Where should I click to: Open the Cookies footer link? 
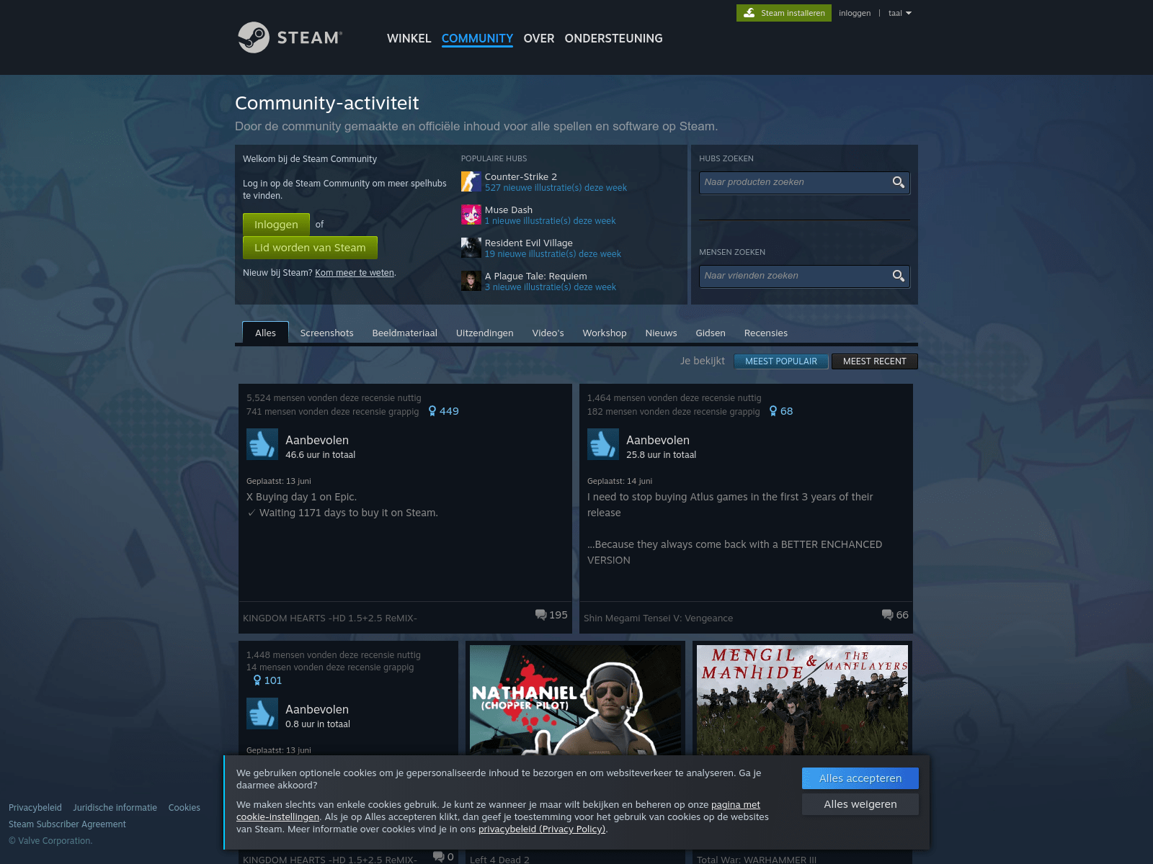184,808
